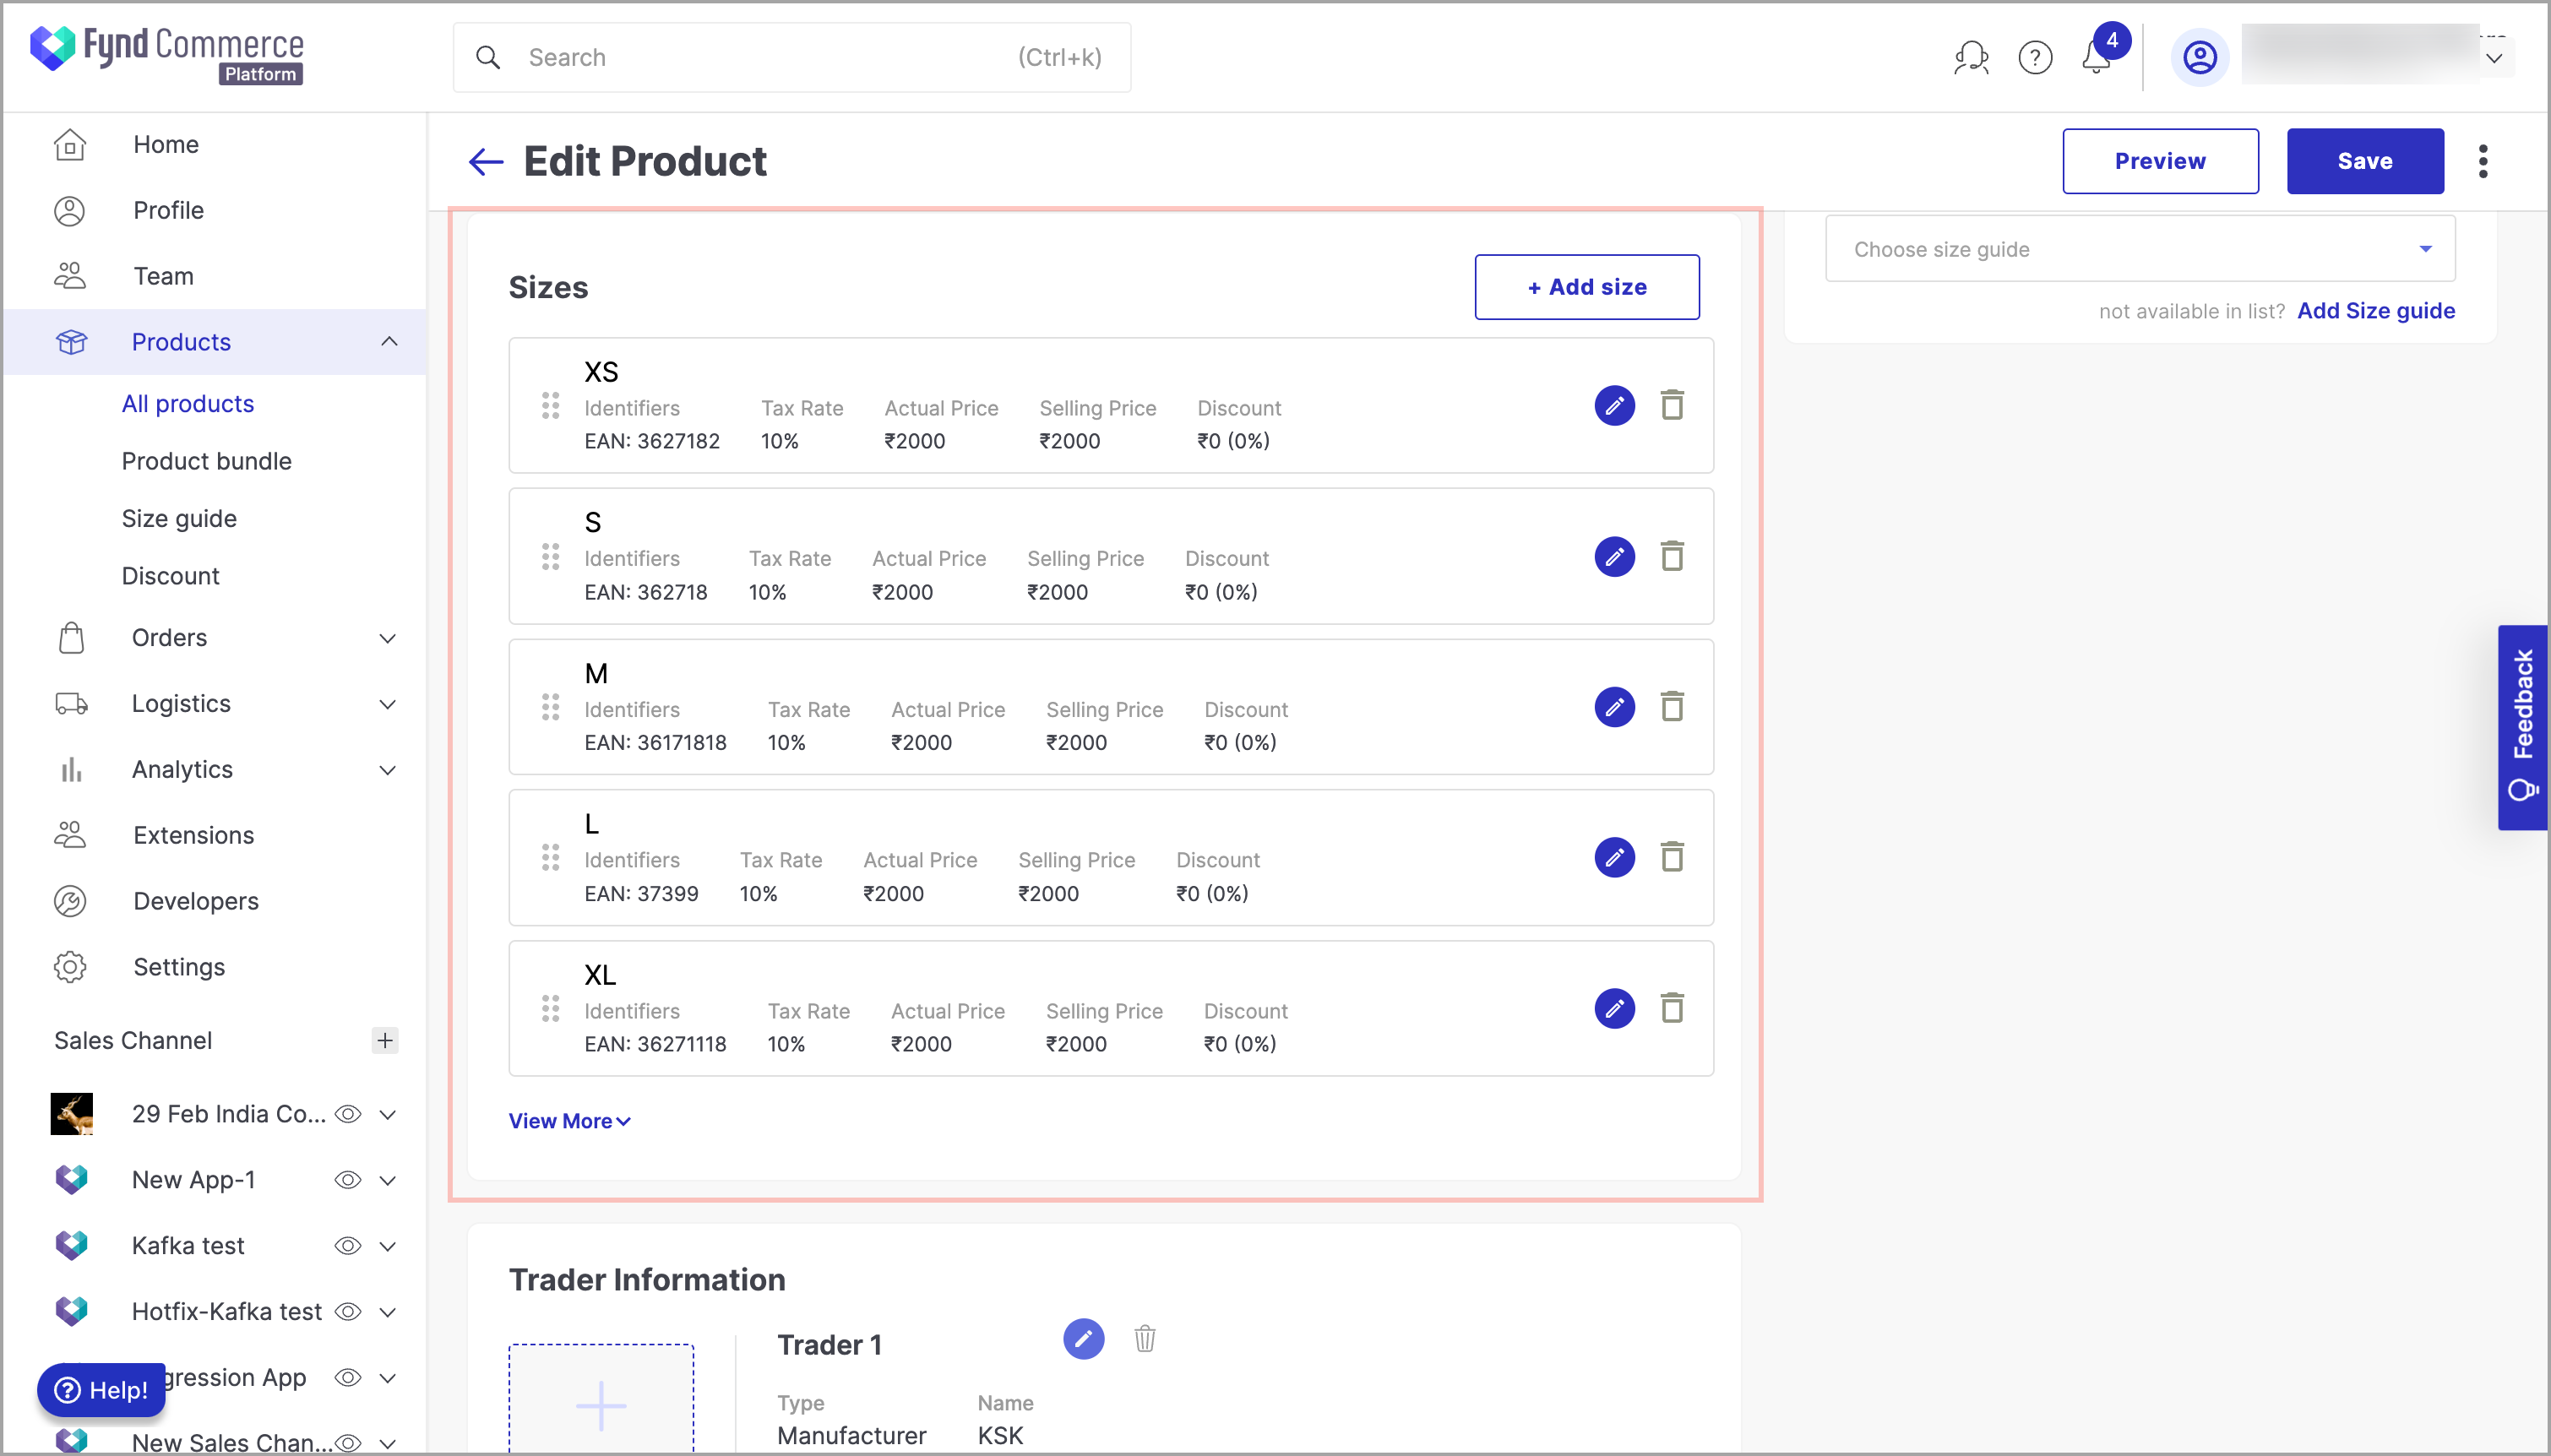
Task: Edit the XL size row
Action: pos(1614,1008)
